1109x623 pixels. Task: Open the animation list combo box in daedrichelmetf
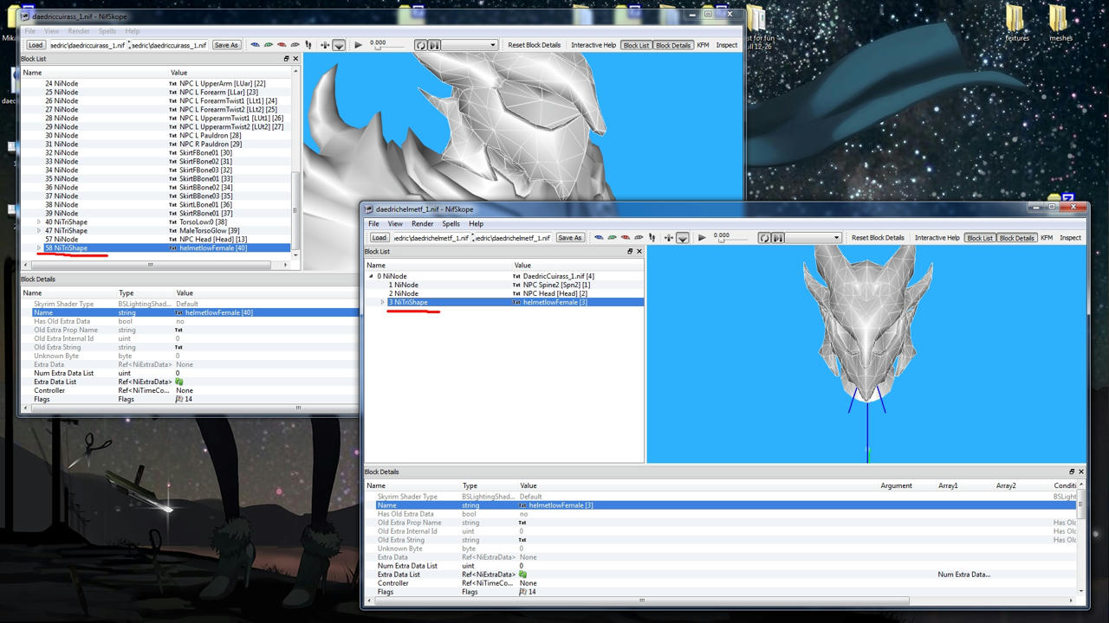814,238
